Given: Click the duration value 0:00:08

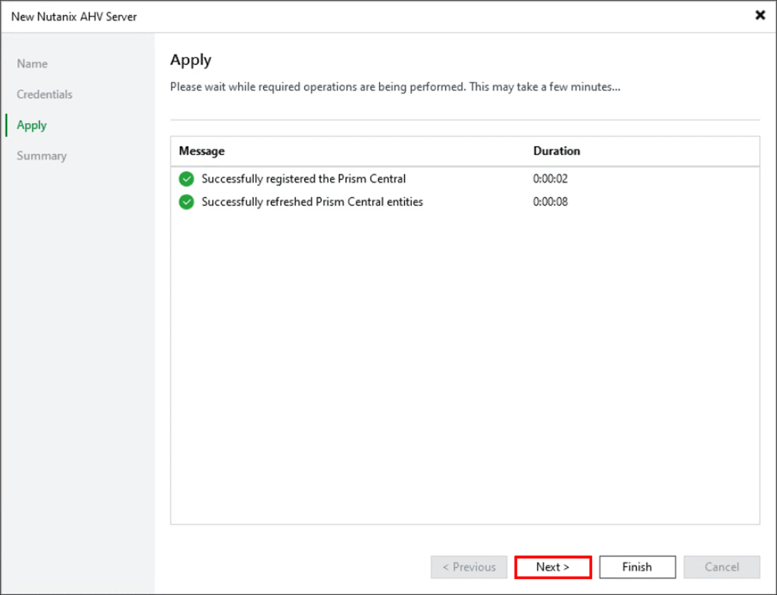Looking at the screenshot, I should point(550,202).
